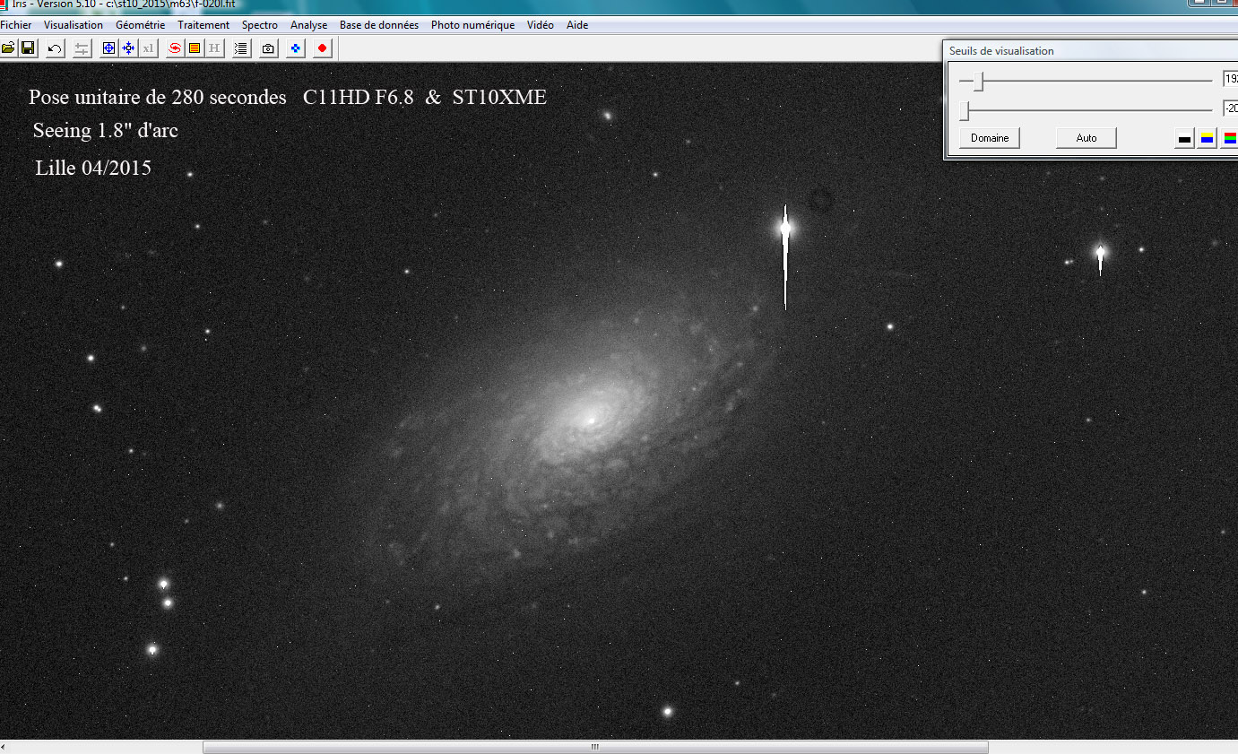
Task: Click the blue four-arrows toolbar icon
Action: [x=128, y=48]
